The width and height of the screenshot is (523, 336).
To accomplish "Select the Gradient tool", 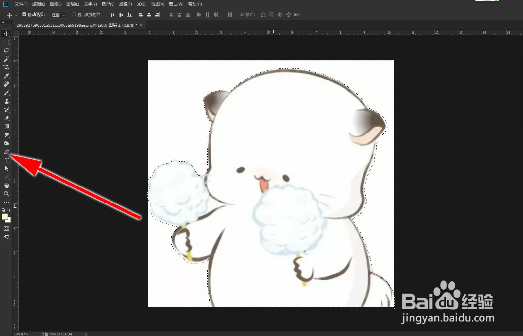I will [7, 126].
